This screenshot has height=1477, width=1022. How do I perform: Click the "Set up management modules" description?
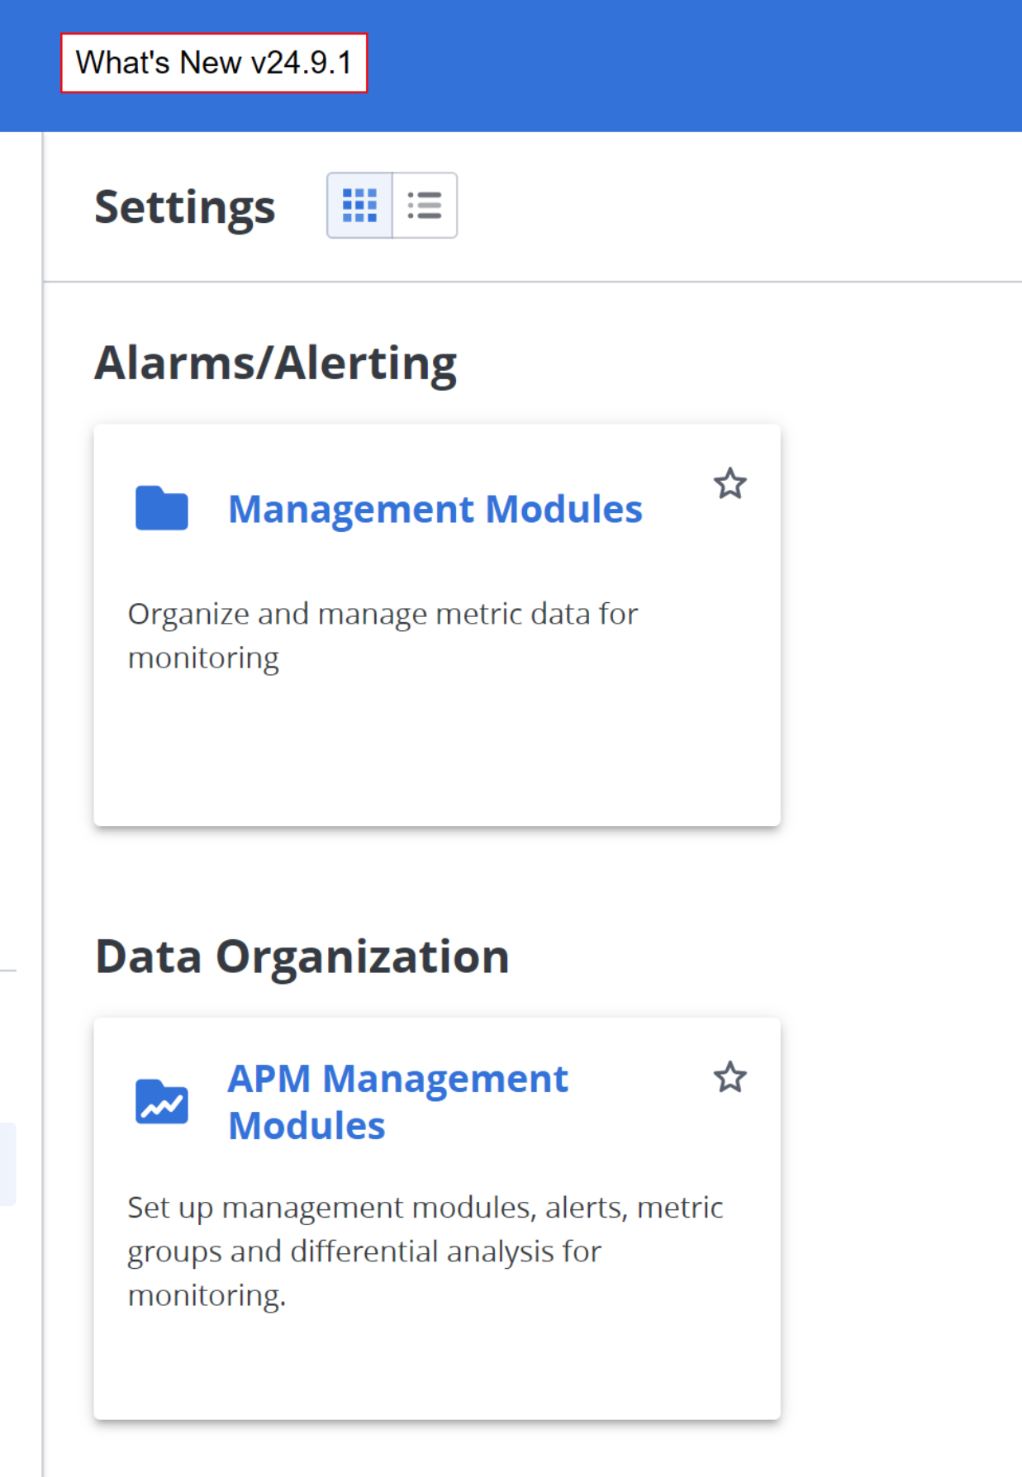(x=425, y=1251)
